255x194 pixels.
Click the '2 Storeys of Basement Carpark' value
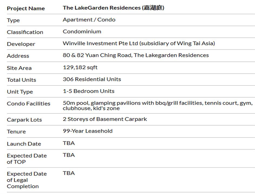click(105, 119)
